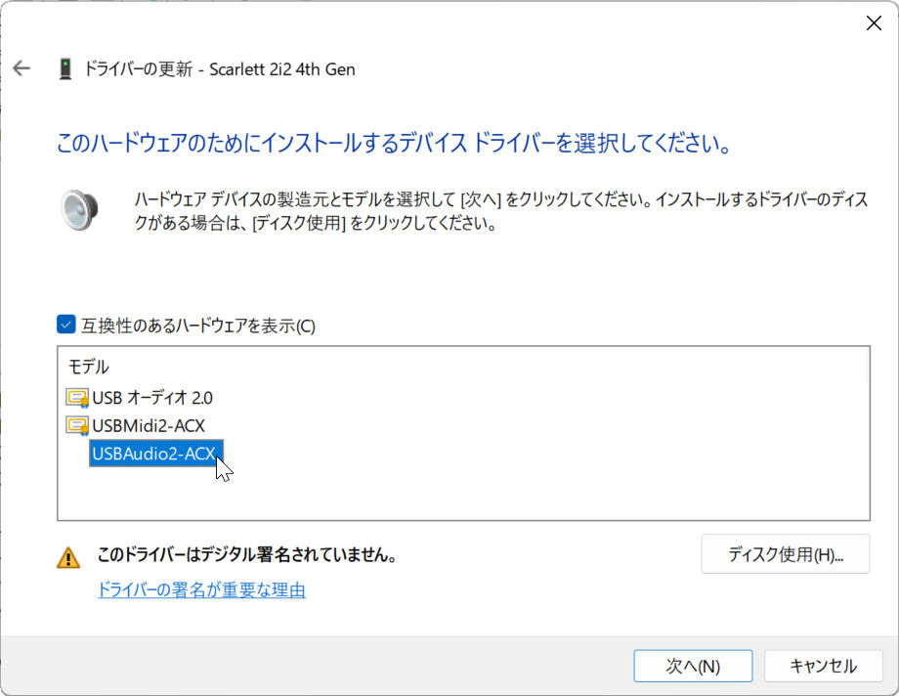Select USBMidi2-ACX model

[x=149, y=426]
